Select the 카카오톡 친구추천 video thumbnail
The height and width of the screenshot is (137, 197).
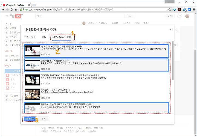point(33,94)
